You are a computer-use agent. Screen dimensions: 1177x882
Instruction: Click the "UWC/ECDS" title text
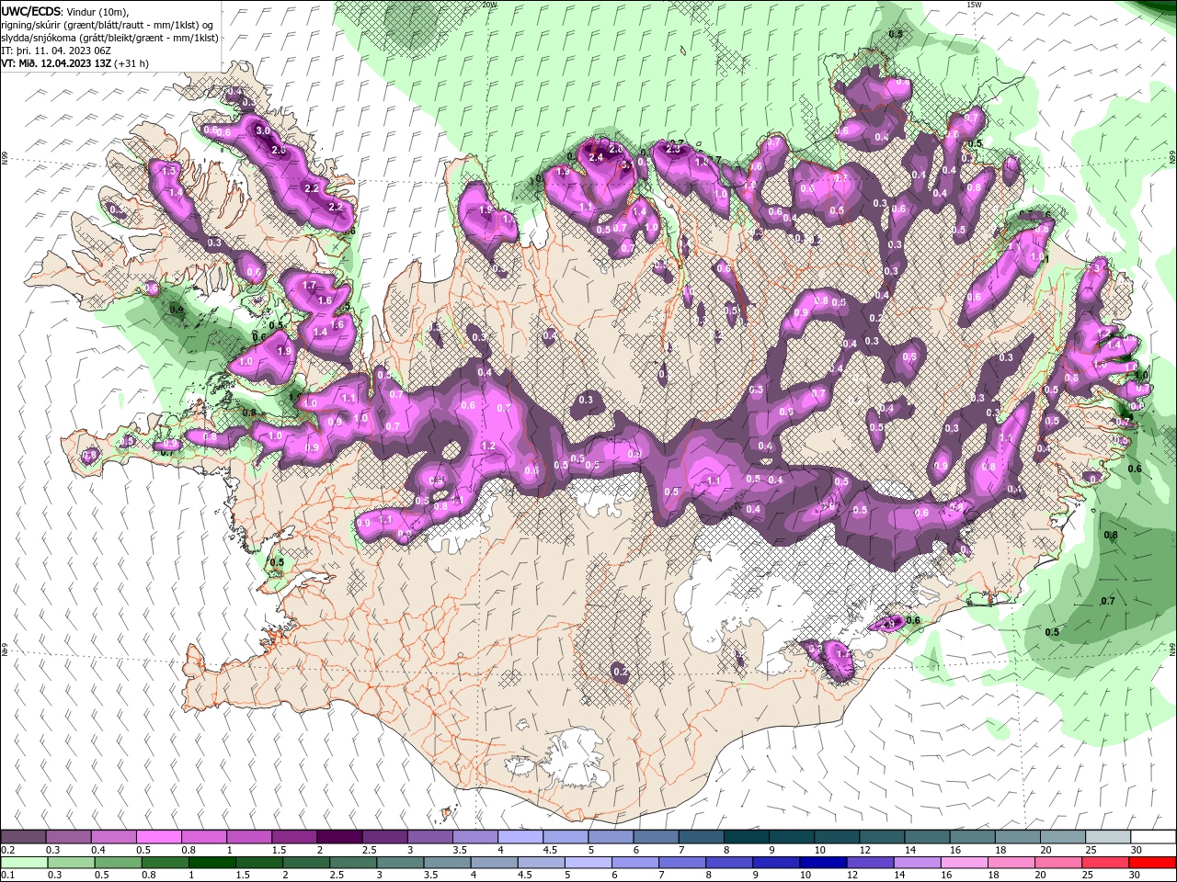click(30, 11)
